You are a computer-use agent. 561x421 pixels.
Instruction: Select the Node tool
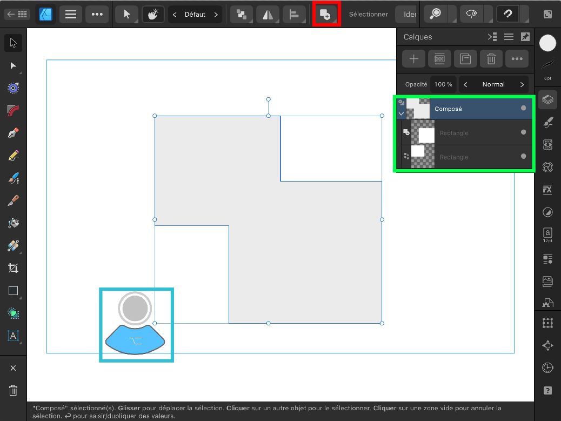point(13,66)
